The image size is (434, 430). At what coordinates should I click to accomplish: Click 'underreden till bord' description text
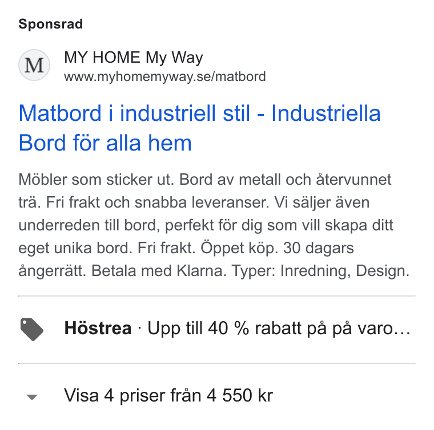pos(90,225)
